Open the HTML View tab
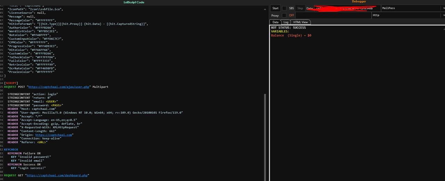 (x=300, y=22)
